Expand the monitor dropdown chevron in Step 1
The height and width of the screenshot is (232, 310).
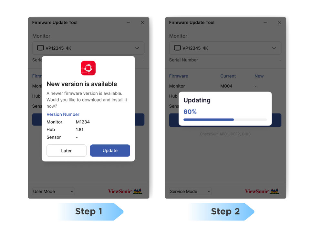coord(137,48)
